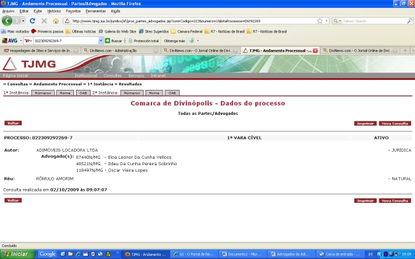The width and height of the screenshot is (415, 259).
Task: Open the Últimas notícias feed bookmark
Action: 80,31
